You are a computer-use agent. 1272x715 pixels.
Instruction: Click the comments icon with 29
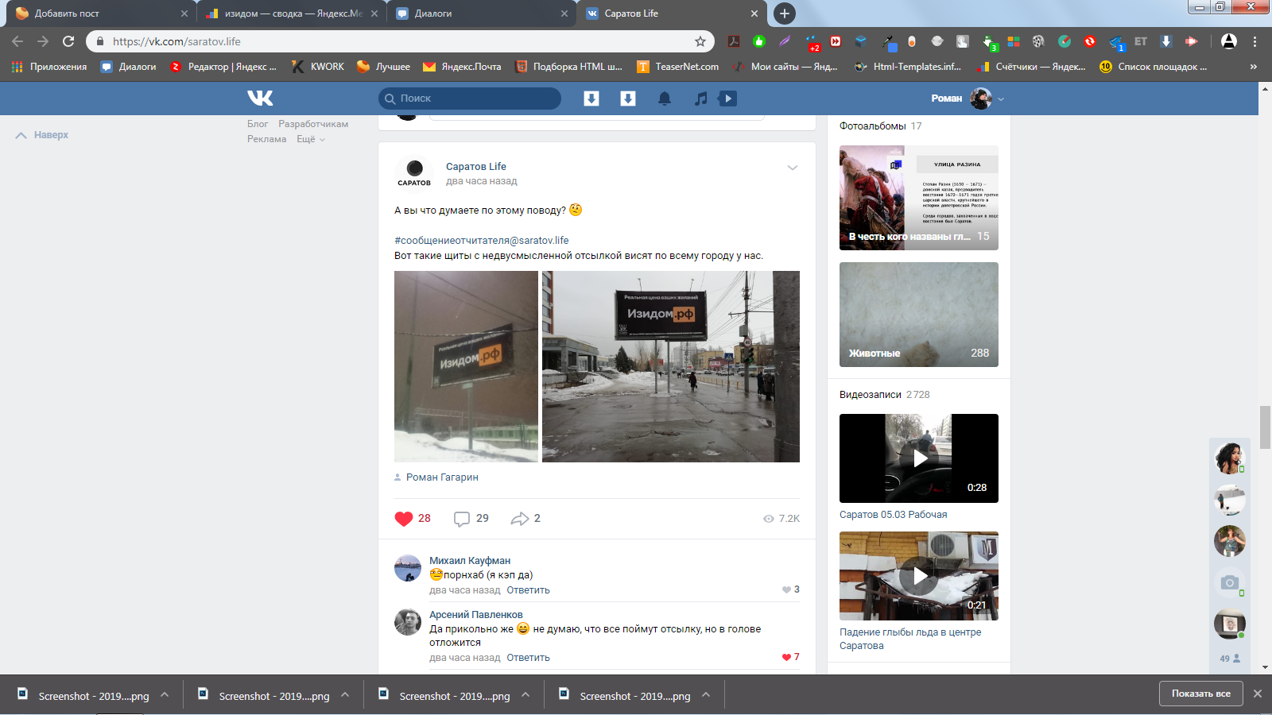(462, 519)
